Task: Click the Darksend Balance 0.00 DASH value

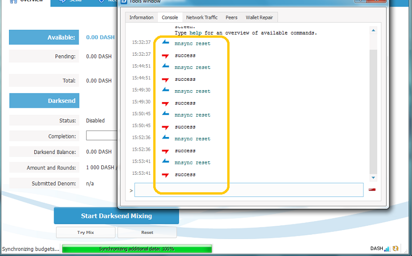Action: coord(99,152)
